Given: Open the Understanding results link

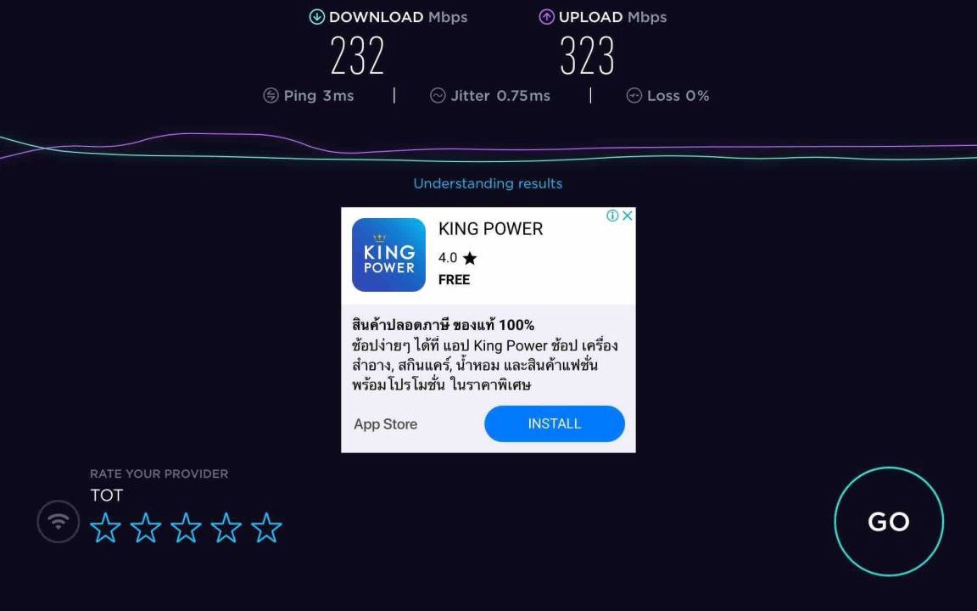Looking at the screenshot, I should coord(488,183).
